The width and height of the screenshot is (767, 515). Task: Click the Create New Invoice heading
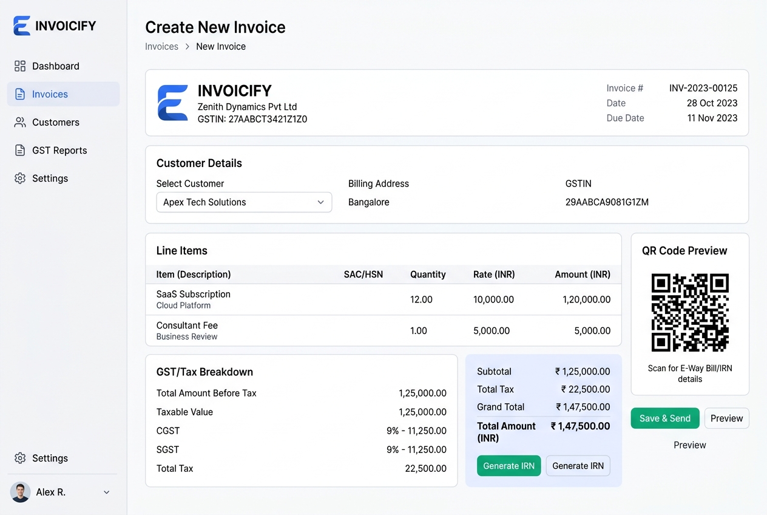point(215,27)
